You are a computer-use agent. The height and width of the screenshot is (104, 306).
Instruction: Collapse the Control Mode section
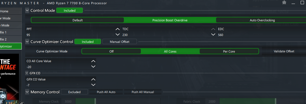[27, 10]
